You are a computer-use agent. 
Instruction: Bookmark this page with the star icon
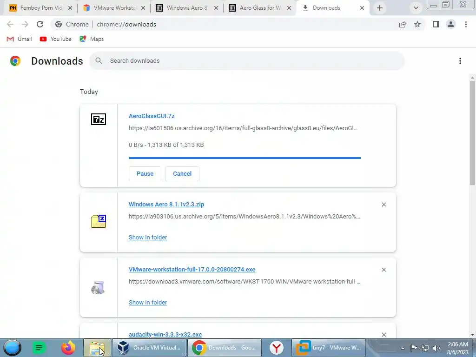pyautogui.click(x=417, y=24)
